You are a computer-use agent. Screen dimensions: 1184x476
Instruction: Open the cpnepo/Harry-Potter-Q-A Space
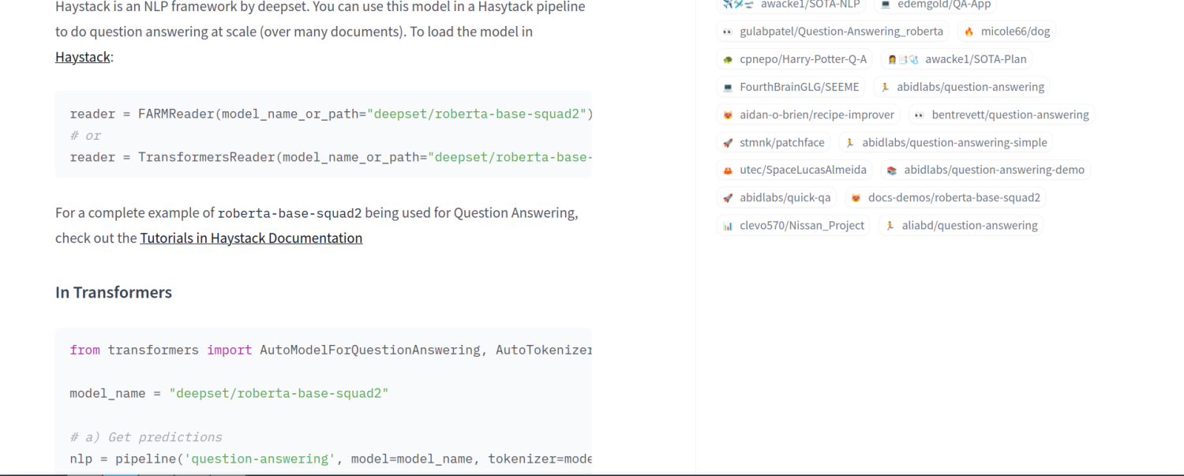click(795, 59)
